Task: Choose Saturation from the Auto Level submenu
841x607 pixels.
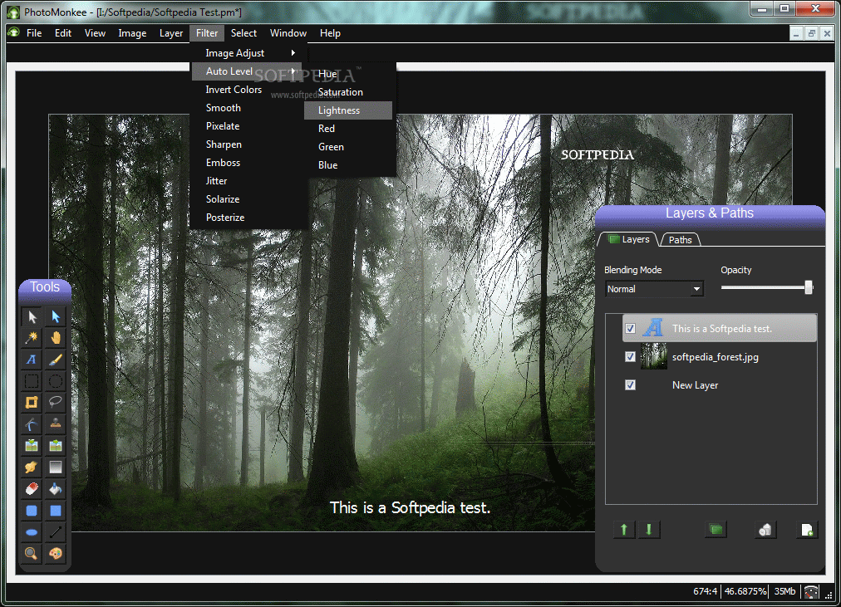Action: tap(348, 92)
